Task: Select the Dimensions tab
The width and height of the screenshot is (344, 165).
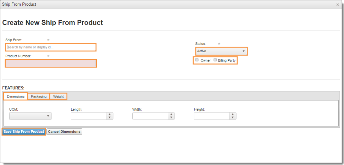Action: pyautogui.click(x=16, y=97)
